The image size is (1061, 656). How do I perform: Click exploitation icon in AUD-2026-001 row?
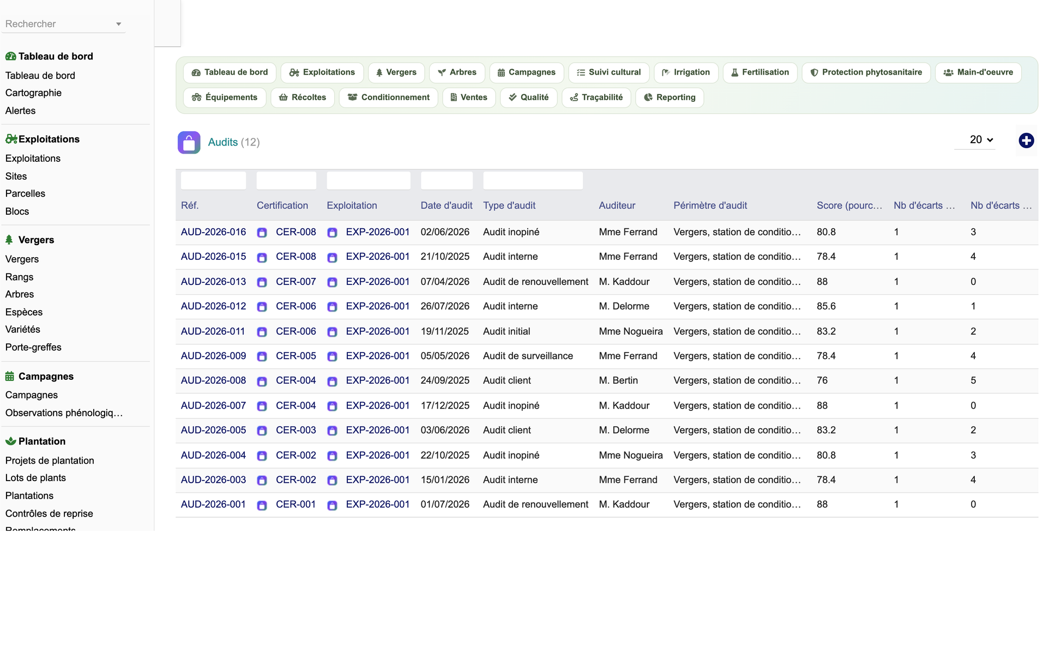point(332,505)
